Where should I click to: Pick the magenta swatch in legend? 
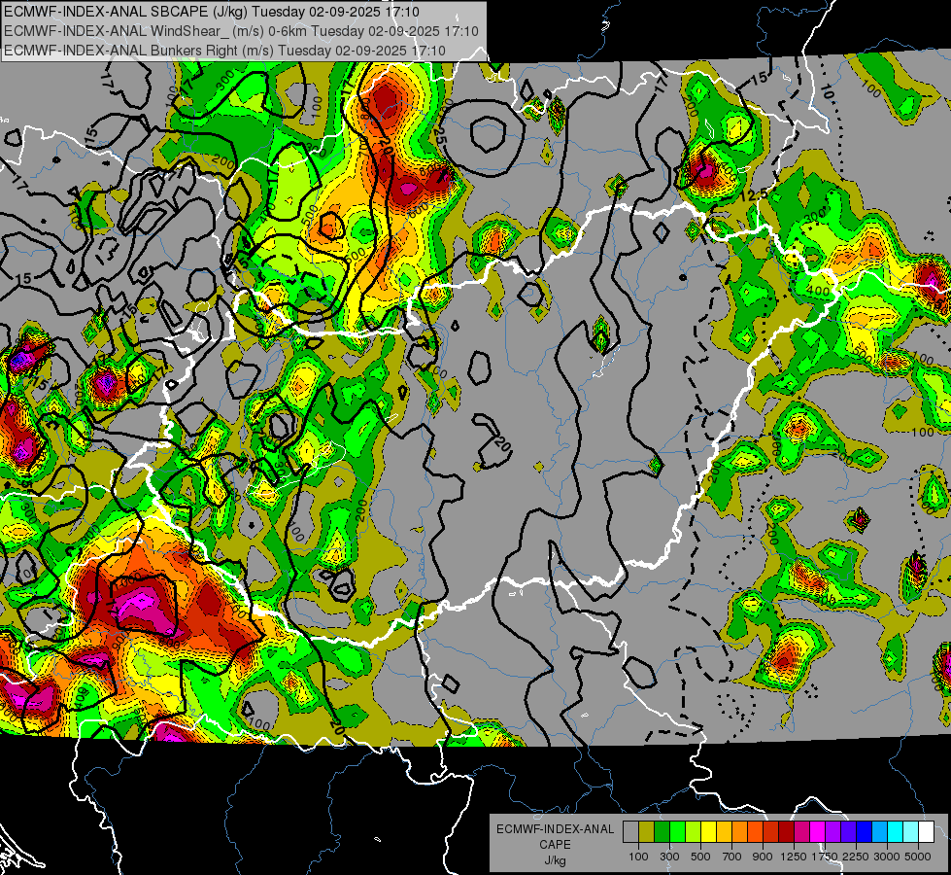[818, 832]
